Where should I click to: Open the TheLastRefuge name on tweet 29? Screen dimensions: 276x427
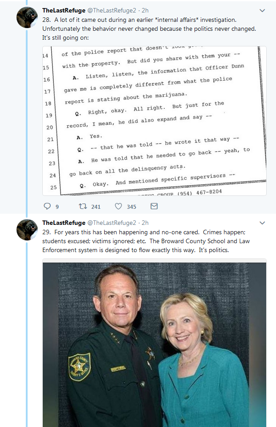click(x=64, y=223)
